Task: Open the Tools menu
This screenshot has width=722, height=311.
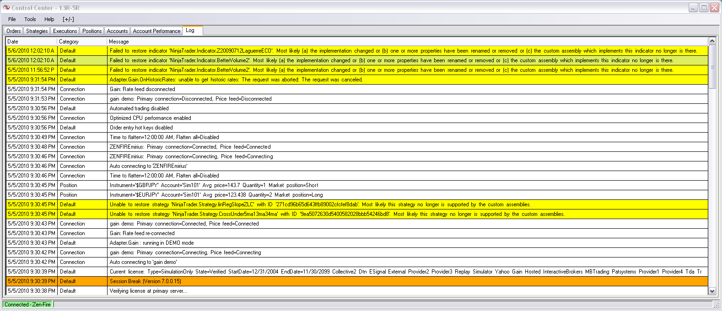Action: (x=30, y=19)
